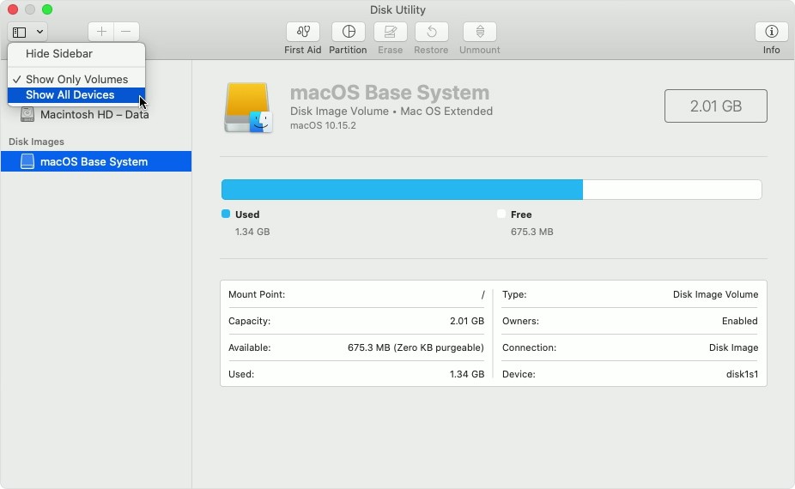Viewport: 795px width, 489px height.
Task: Click the Capacity 2.01 GB table value
Action: pos(466,321)
